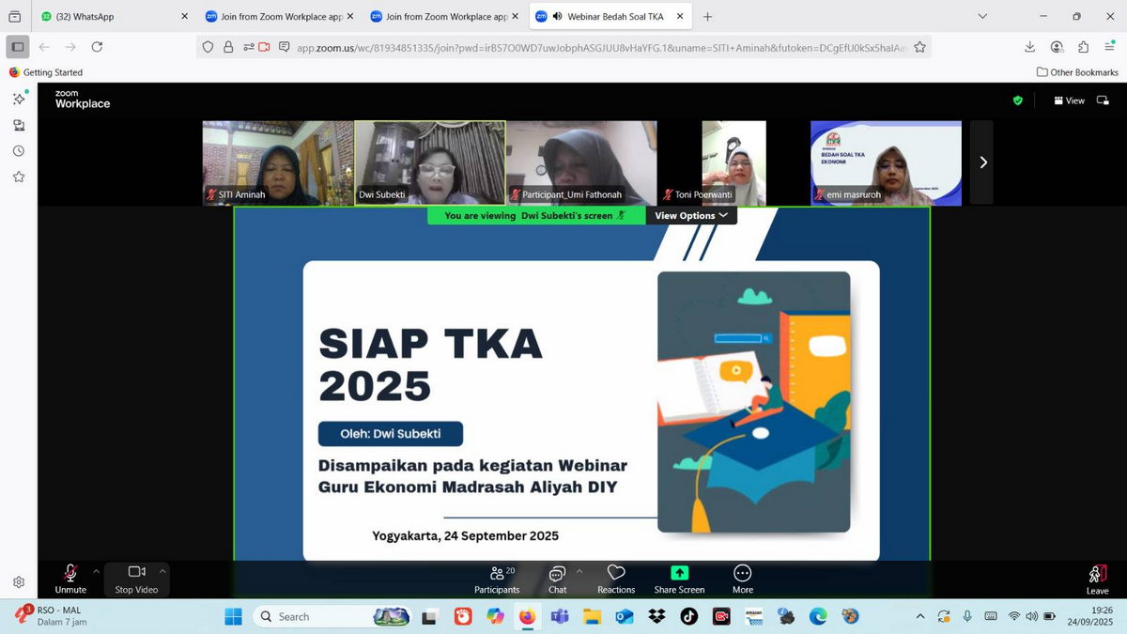
Task: Open the View layout button
Action: click(x=1069, y=101)
